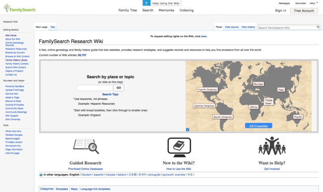Open Printable version tool link

pos(14,142)
